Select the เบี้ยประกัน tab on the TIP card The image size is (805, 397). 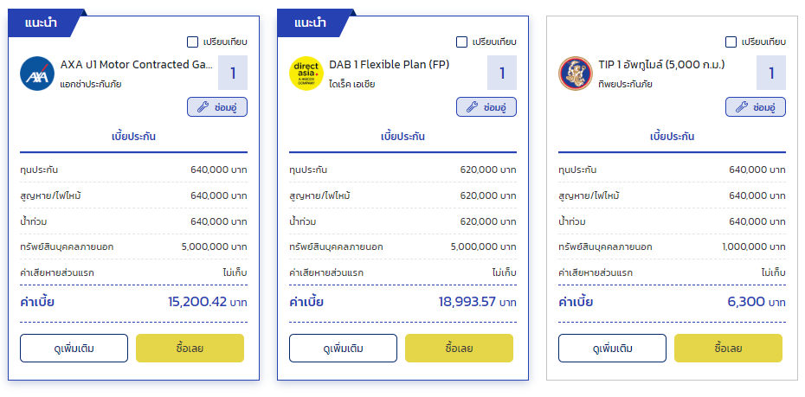673,137
